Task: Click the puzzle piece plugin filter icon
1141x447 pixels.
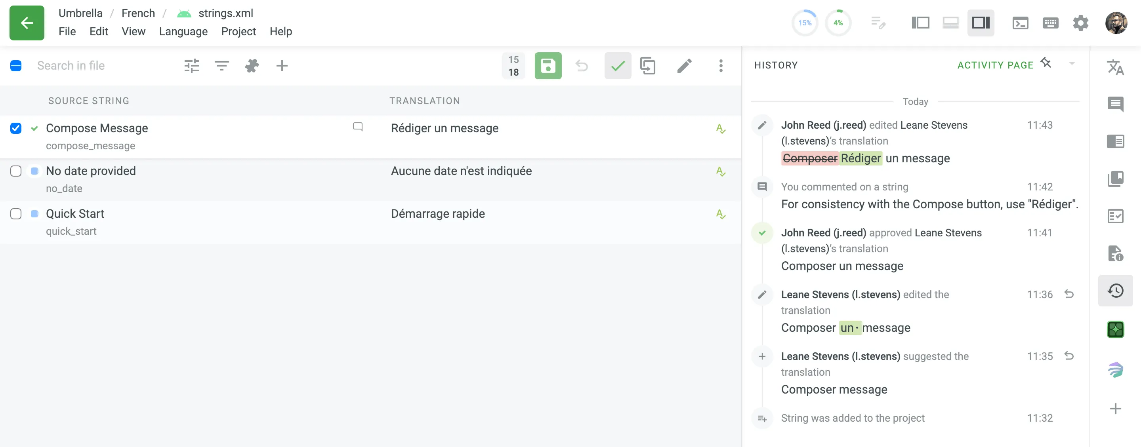Action: (x=252, y=66)
